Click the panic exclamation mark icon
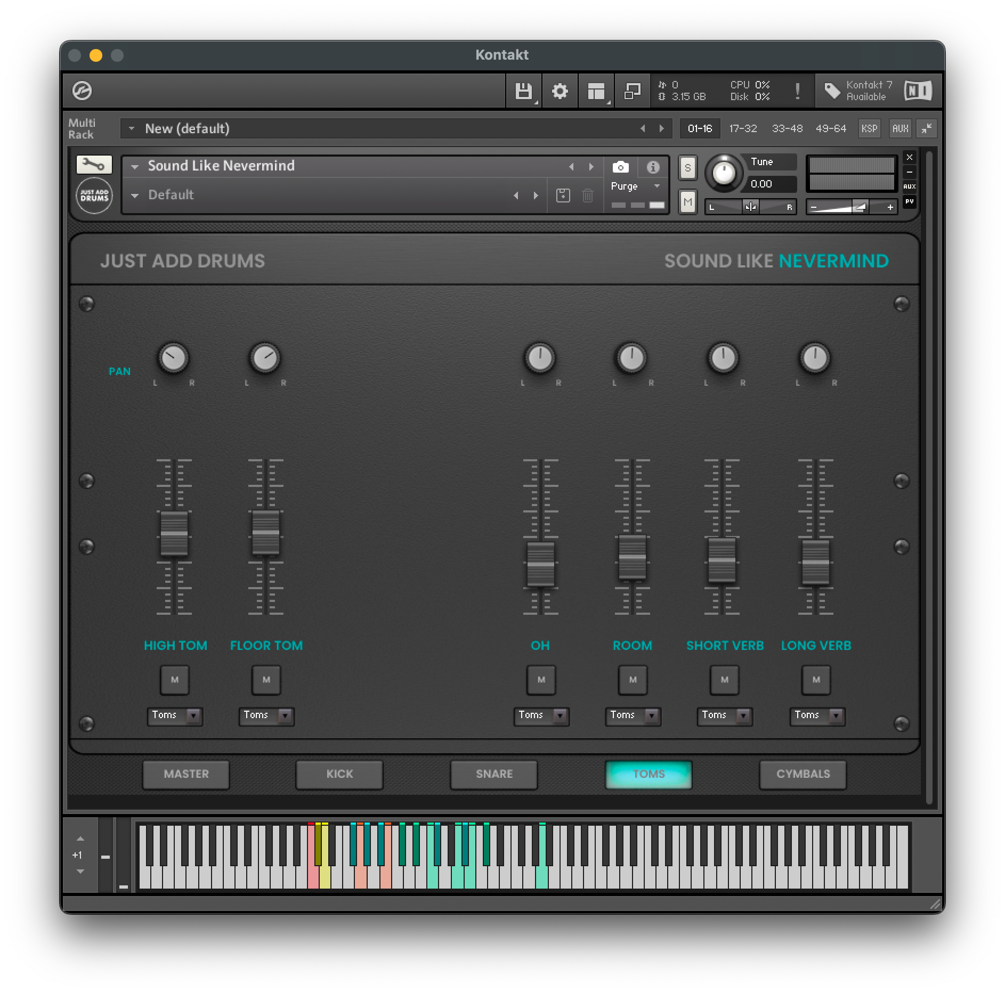 (797, 91)
